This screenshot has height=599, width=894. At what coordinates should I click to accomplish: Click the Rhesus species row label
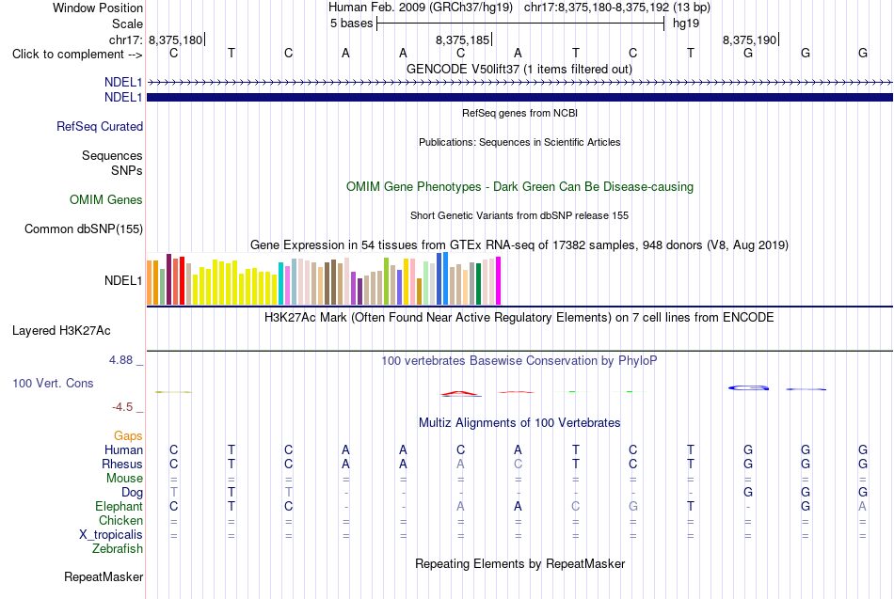coord(122,464)
